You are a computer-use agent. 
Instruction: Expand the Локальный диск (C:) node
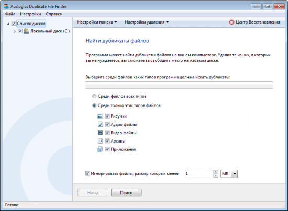pos(15,31)
